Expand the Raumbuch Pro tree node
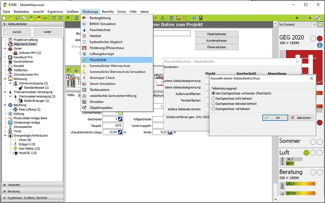This screenshot has width=325, height=203. (x=5, y=57)
